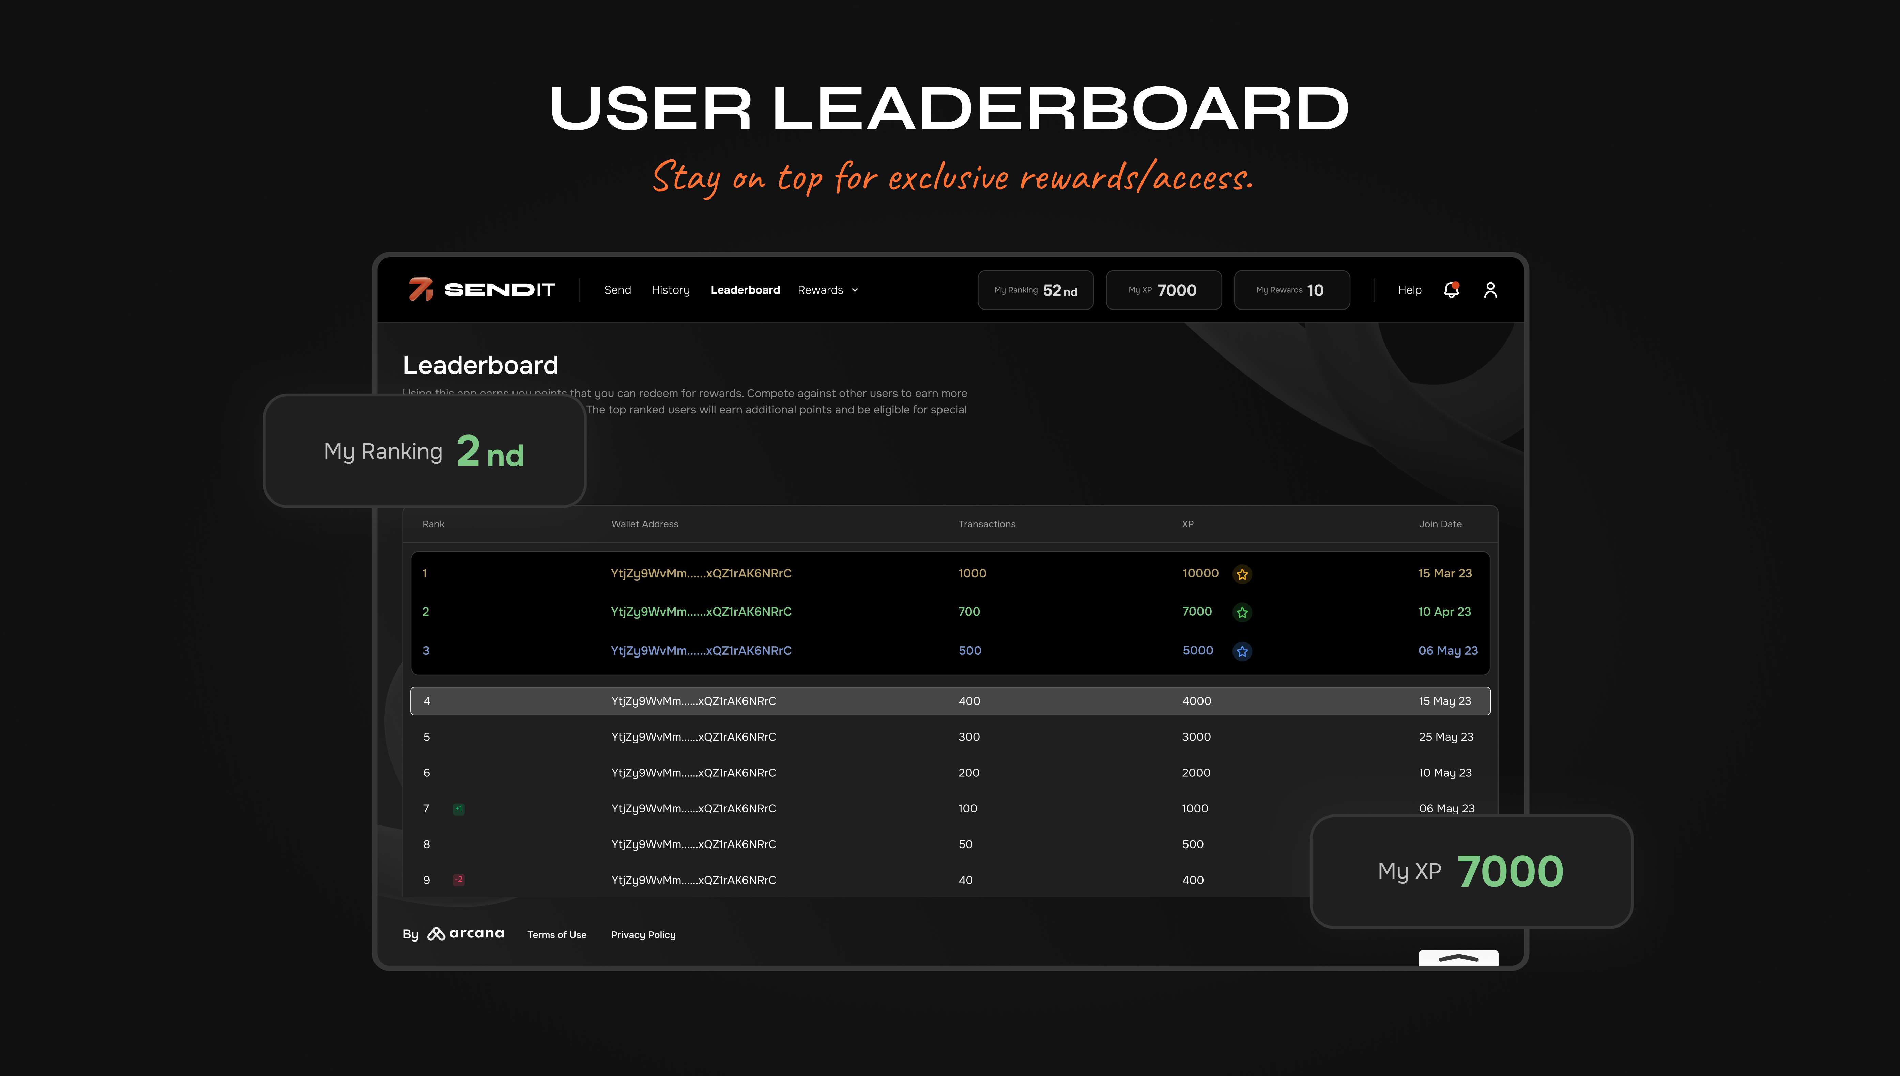Click the Wallet Address column header

[x=645, y=524]
